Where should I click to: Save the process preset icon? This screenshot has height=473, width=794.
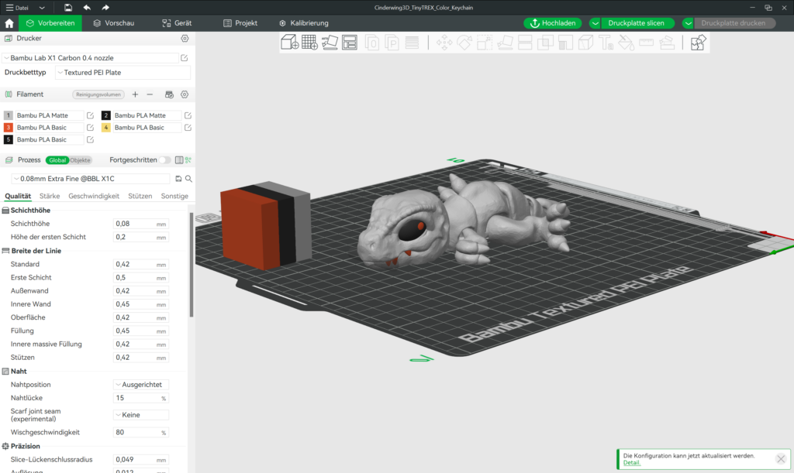[178, 179]
